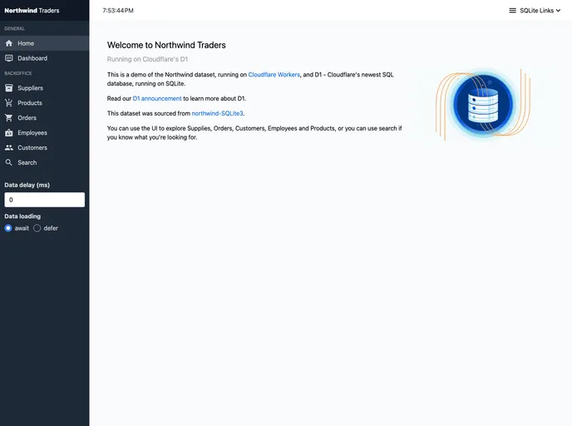Click the Search magnifier icon
This screenshot has width=572, height=426.
(9, 162)
